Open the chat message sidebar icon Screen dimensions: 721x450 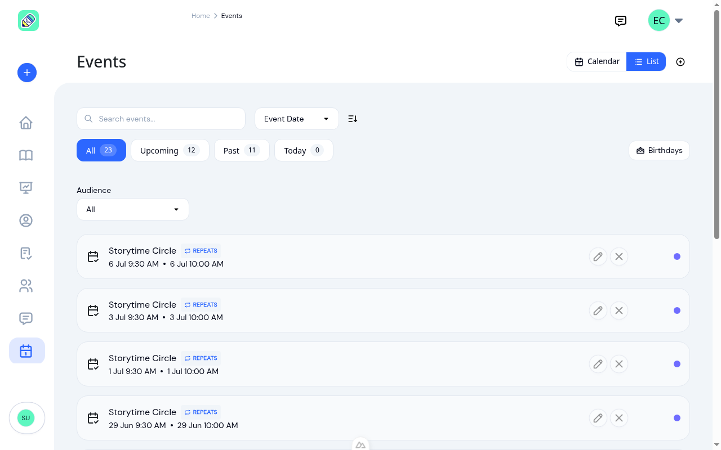pyautogui.click(x=26, y=318)
